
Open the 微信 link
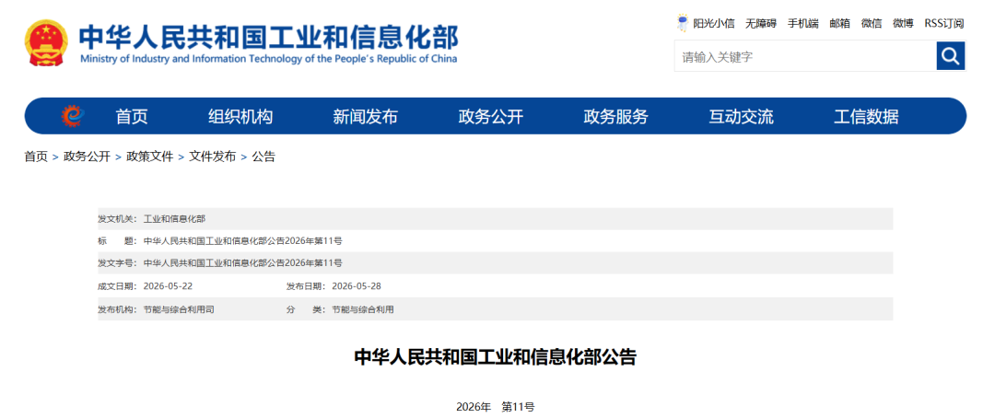(872, 23)
